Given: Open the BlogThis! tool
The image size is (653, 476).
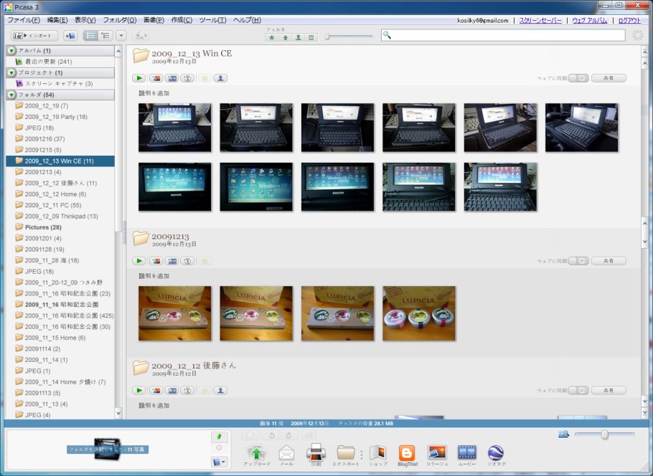Looking at the screenshot, I should pos(408,452).
